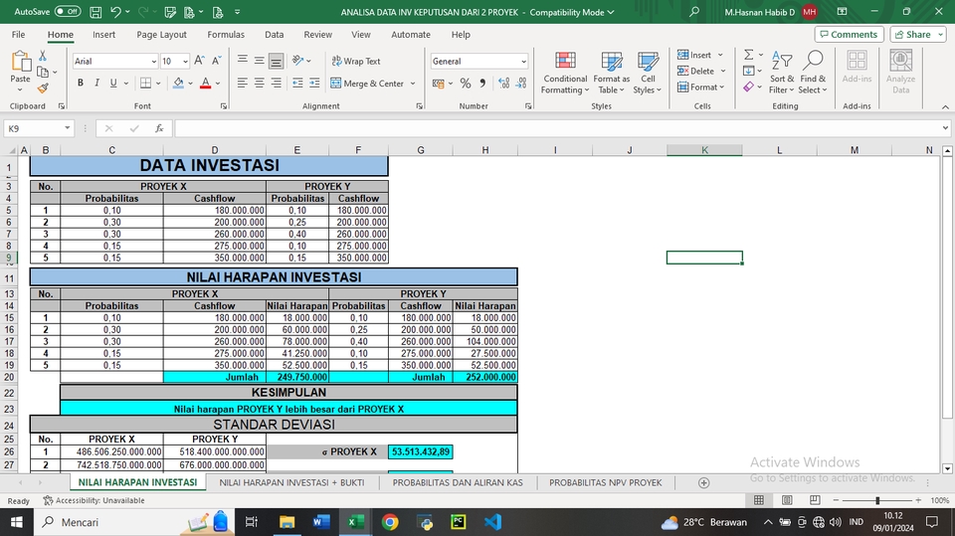Screen dimensions: 955x536
Task: Open Visual Studio Code from taskbar
Action: (492, 522)
